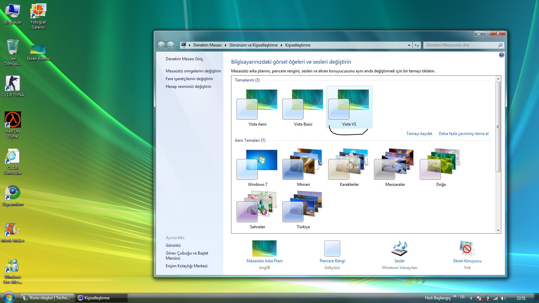Image resolution: width=539 pixels, height=303 pixels.
Task: Expand the arrow after Denetim Masası breadcrumb
Action: click(x=225, y=45)
